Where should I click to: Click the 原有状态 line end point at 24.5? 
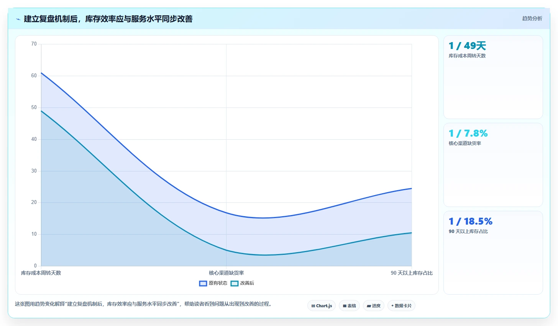click(x=412, y=188)
